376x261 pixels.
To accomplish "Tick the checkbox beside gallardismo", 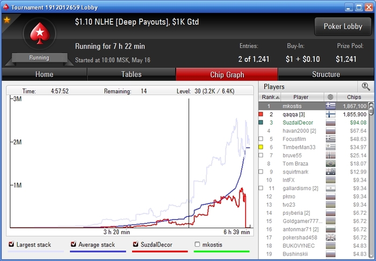I will point(261,188).
